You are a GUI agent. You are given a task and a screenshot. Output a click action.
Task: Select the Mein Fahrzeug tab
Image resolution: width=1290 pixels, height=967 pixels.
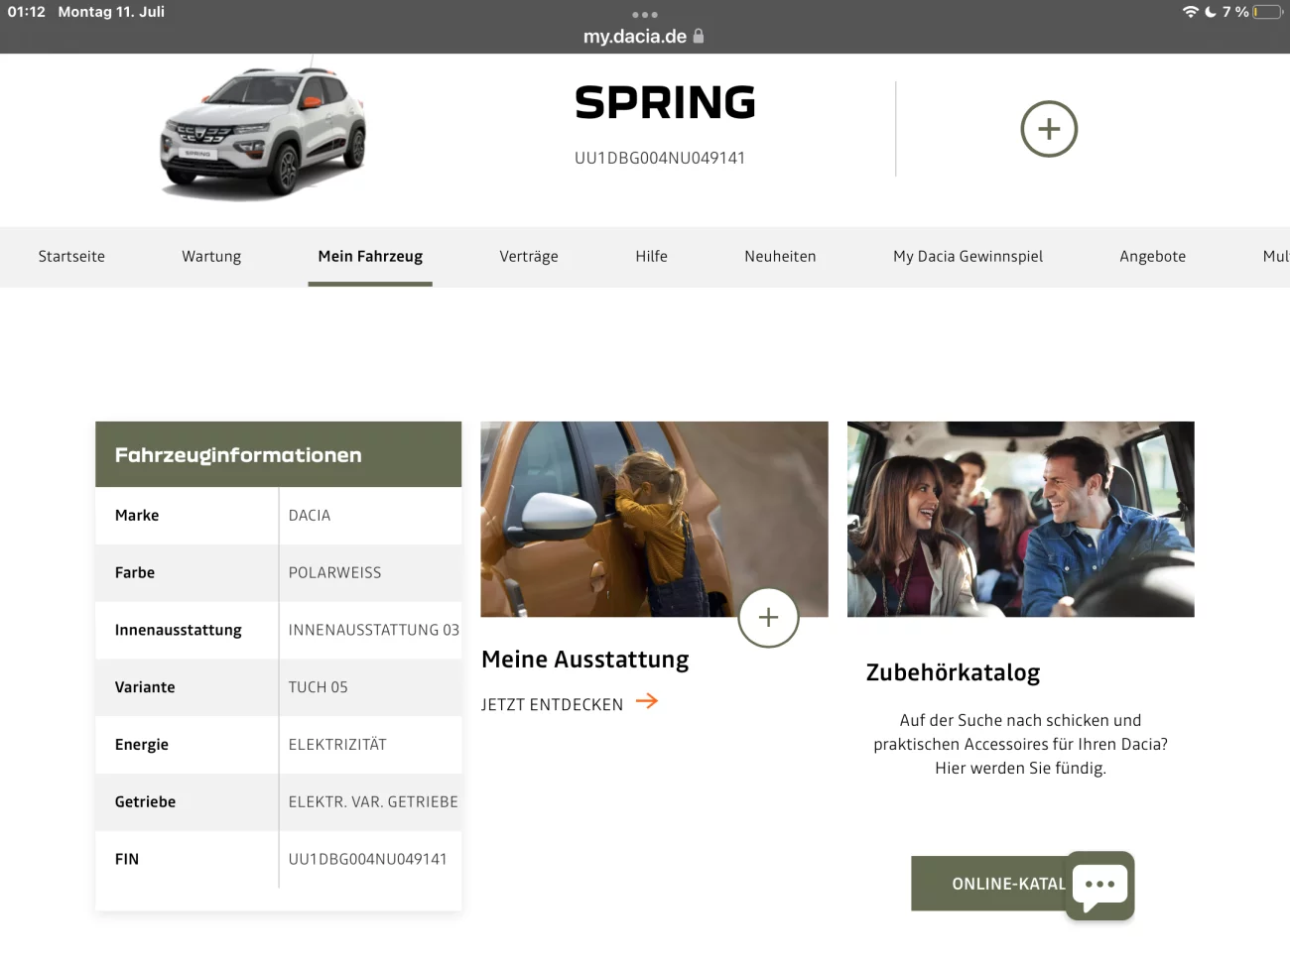[370, 256]
